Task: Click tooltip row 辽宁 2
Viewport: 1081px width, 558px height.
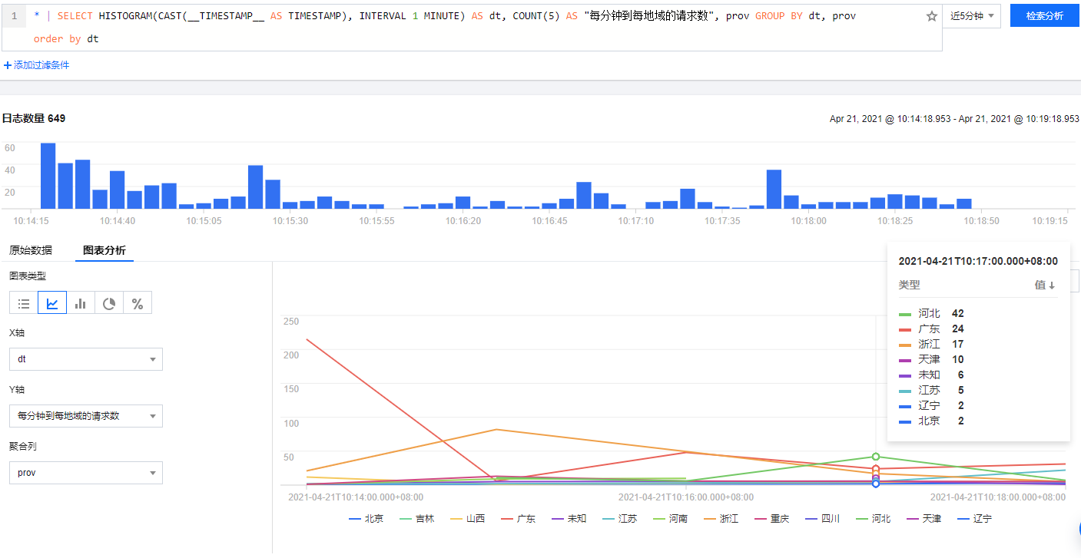Action: tap(978, 405)
